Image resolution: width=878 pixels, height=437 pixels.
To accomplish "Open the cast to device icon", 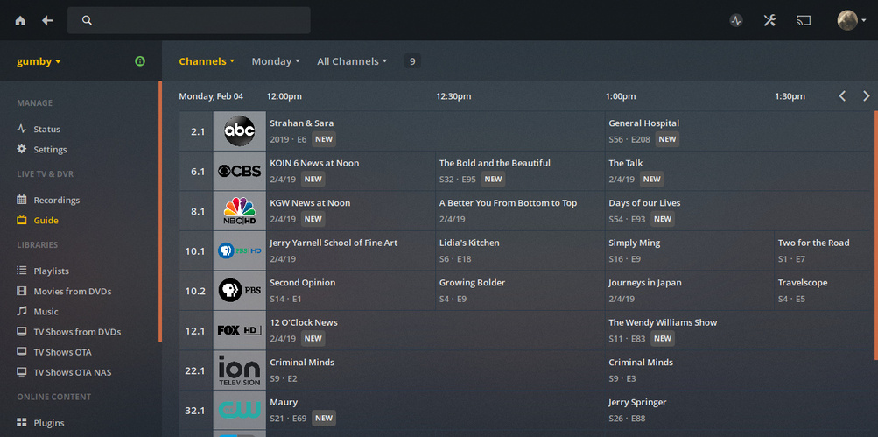I will click(x=804, y=21).
